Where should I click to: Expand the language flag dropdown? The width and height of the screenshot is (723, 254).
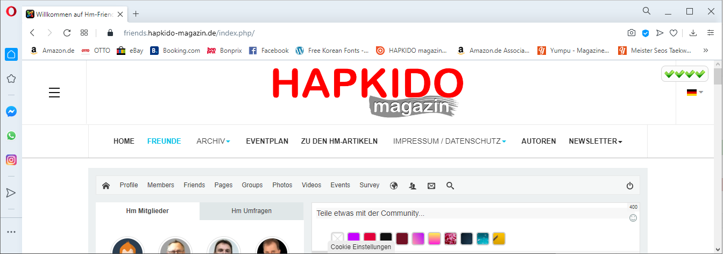click(x=694, y=92)
